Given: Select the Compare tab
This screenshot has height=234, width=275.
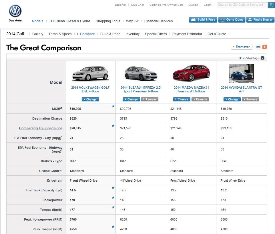Looking at the screenshot, I should pyautogui.click(x=87, y=34).
